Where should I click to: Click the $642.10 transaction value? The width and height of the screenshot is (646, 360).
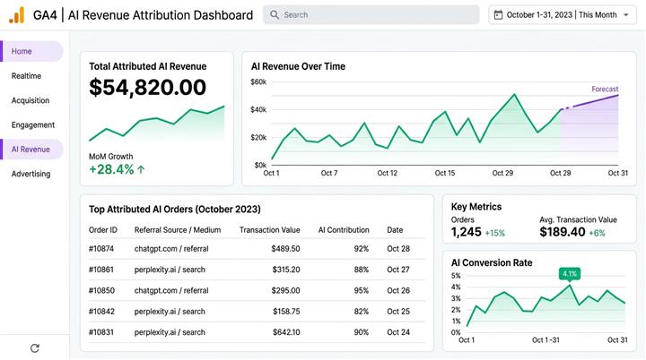[286, 332]
